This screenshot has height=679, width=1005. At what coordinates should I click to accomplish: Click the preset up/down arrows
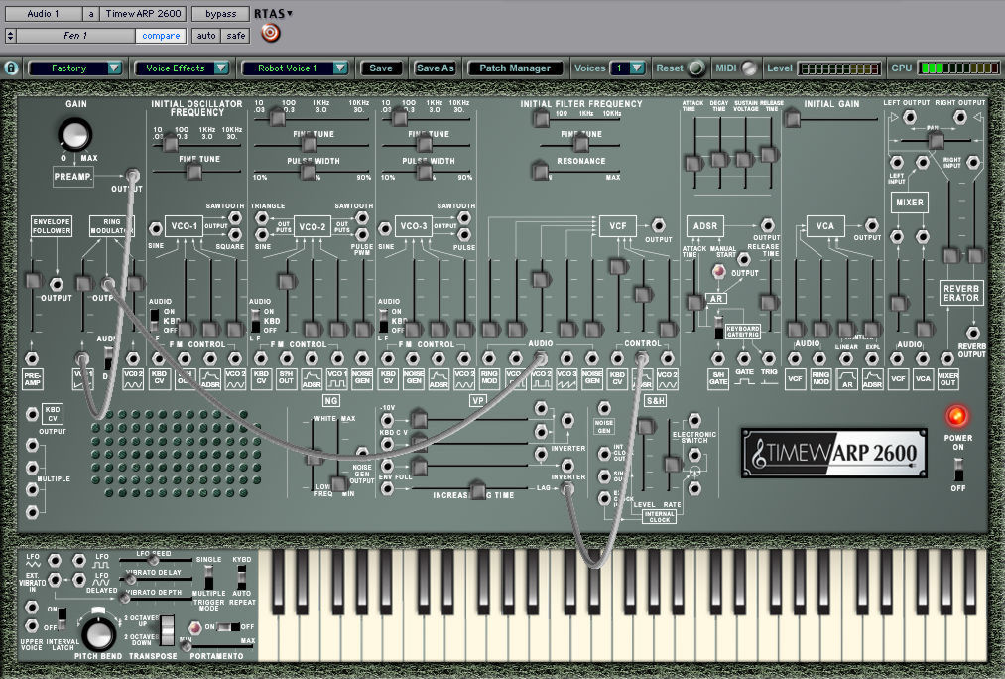coord(10,36)
